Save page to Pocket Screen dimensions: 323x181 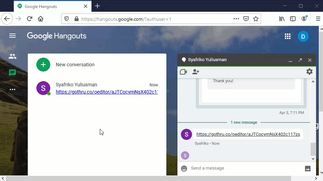pyautogui.click(x=246, y=19)
